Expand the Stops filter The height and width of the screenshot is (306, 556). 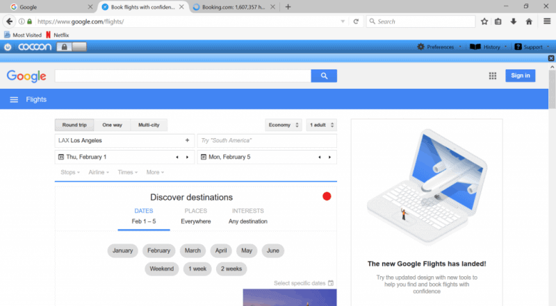click(70, 173)
